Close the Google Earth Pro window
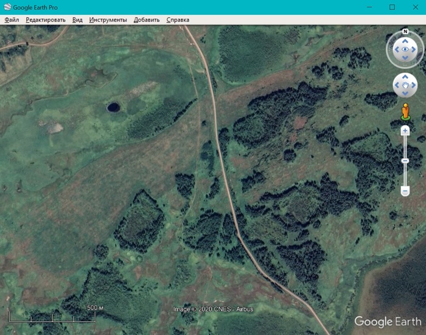426x335 pixels. [x=416, y=7]
